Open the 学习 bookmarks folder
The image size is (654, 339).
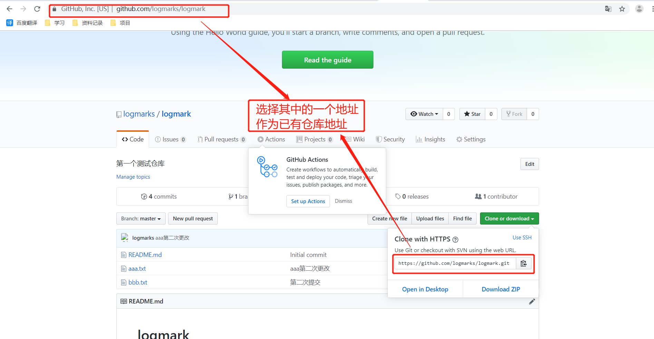coord(55,23)
